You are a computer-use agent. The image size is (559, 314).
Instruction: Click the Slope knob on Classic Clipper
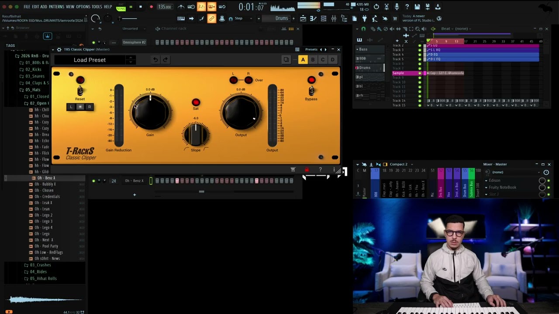pos(196,135)
